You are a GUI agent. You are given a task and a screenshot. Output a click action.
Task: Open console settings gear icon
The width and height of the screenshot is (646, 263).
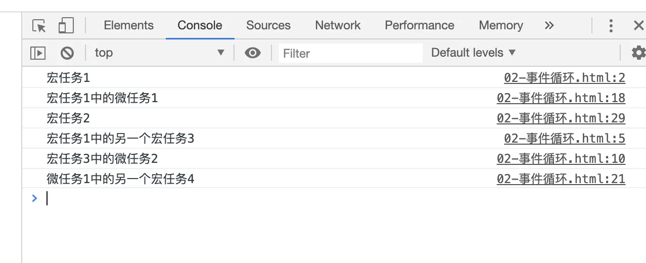click(638, 53)
